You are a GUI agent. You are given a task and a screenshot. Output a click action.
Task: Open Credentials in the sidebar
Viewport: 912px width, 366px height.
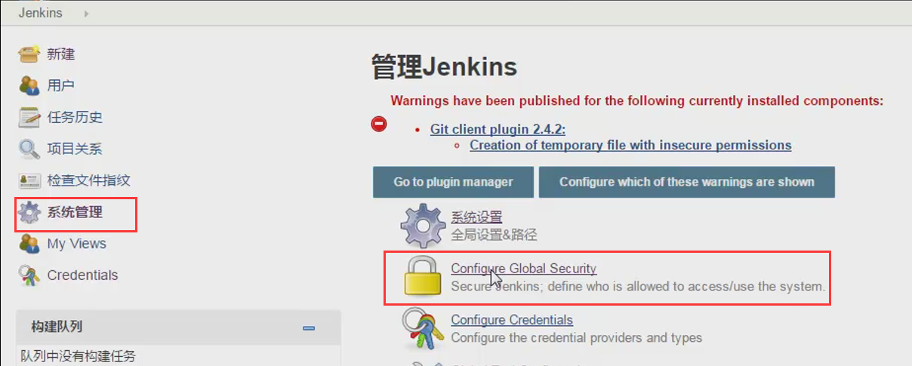point(83,275)
